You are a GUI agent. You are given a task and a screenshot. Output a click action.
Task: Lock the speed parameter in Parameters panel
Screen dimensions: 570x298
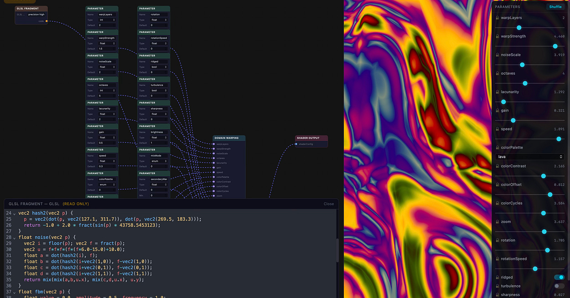click(497, 129)
